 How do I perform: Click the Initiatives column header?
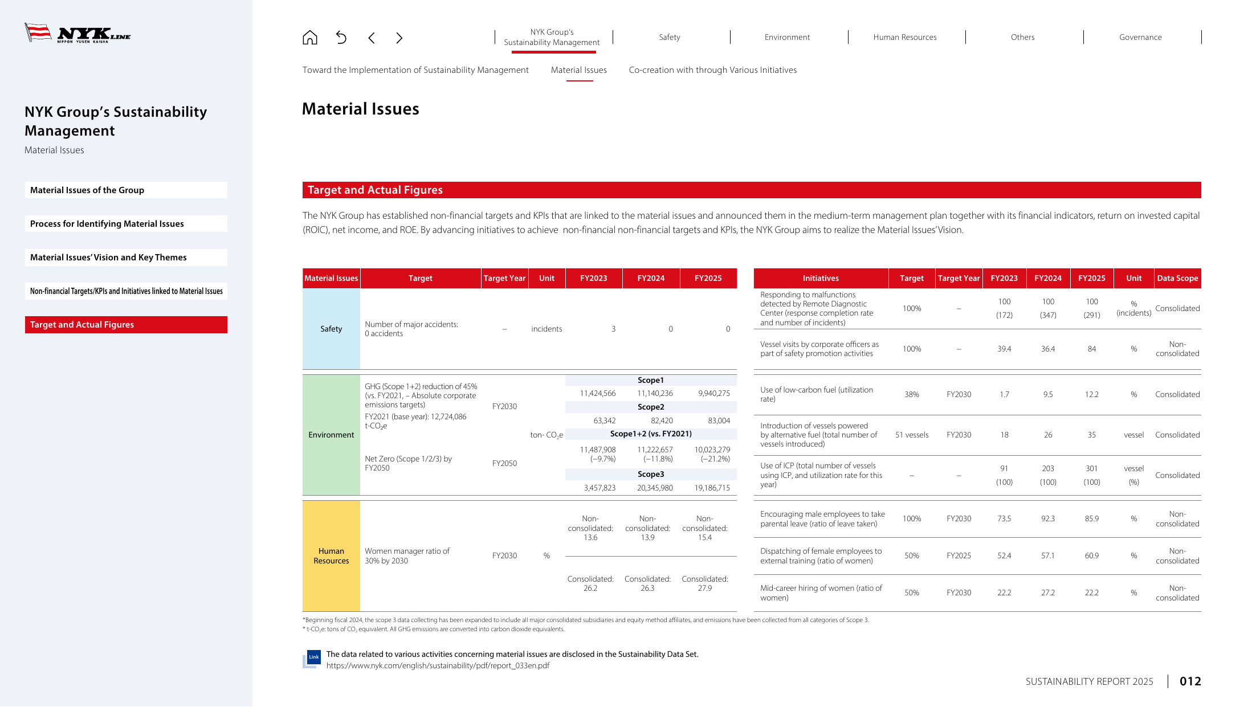coord(821,278)
